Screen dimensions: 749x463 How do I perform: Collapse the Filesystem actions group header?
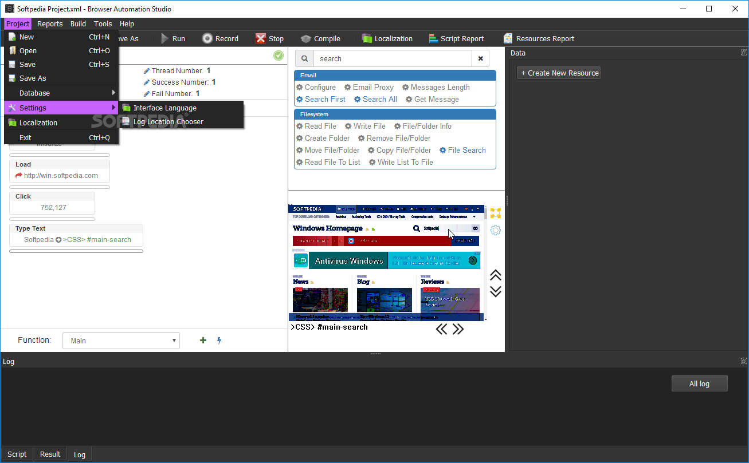point(395,114)
